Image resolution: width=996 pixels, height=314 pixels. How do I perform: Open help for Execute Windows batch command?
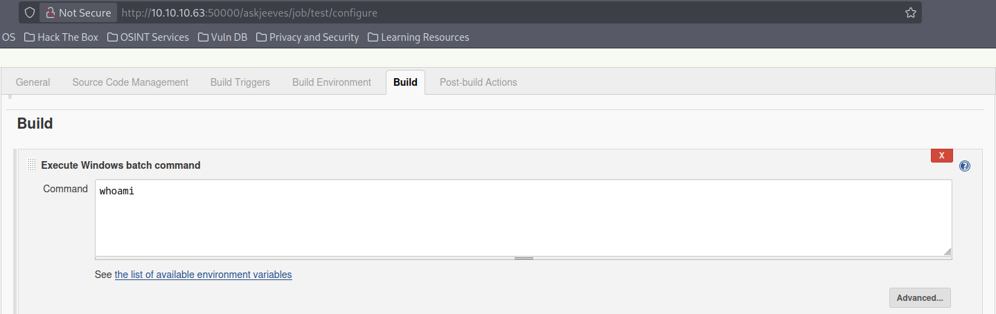(965, 166)
